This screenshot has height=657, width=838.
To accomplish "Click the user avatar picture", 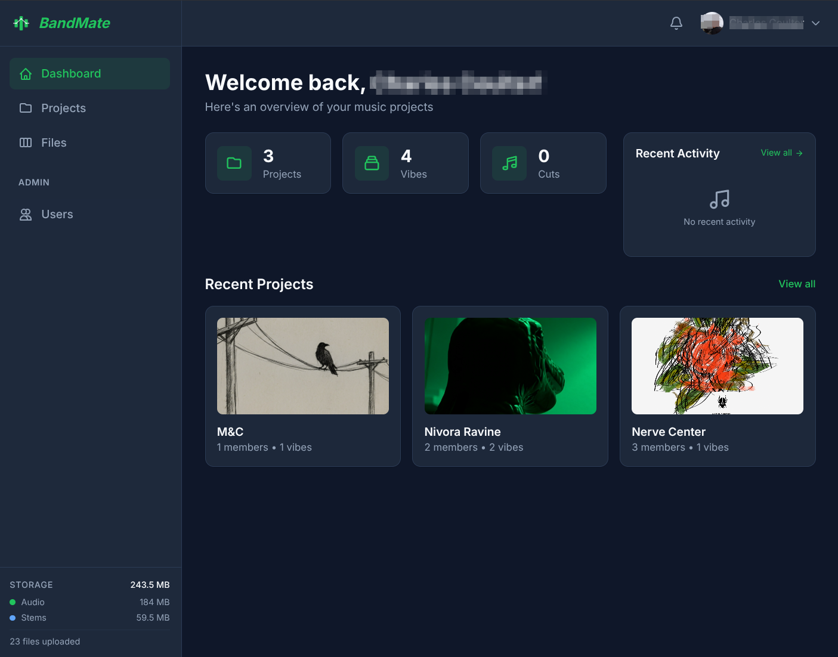I will click(x=712, y=23).
